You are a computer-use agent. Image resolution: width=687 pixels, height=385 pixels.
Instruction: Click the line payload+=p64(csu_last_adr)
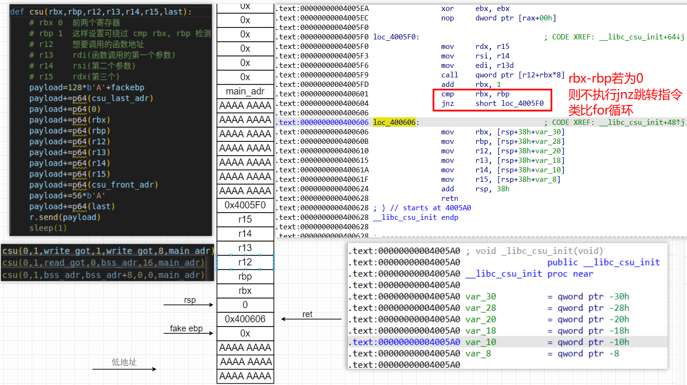tap(91, 98)
